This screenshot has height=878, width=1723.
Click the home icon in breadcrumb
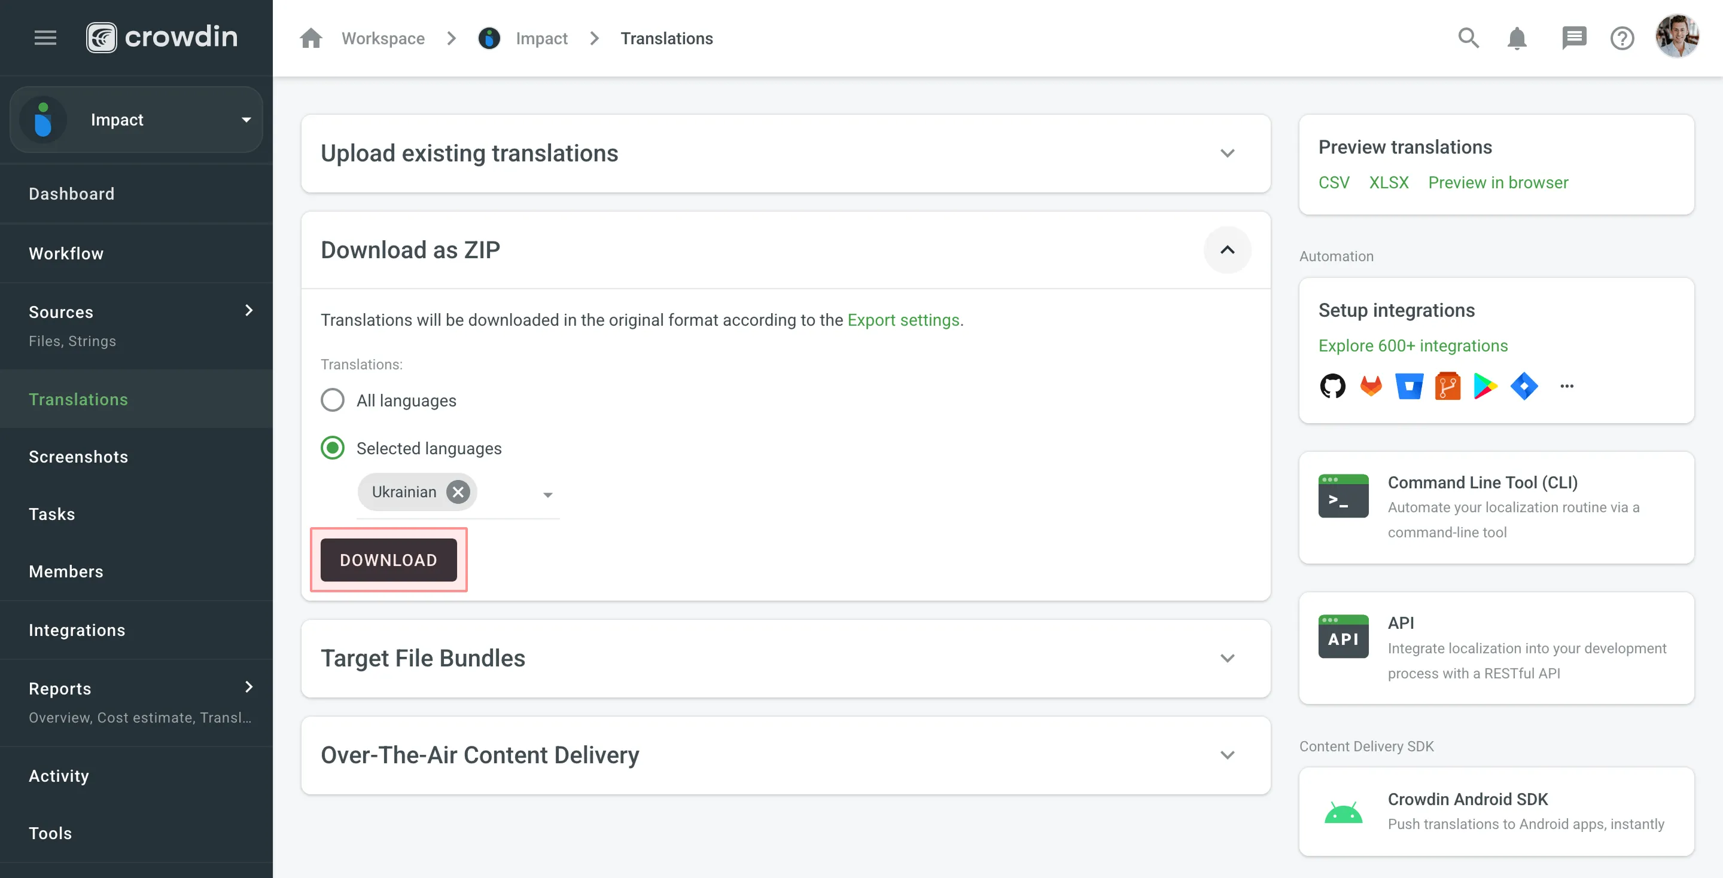[x=311, y=38]
